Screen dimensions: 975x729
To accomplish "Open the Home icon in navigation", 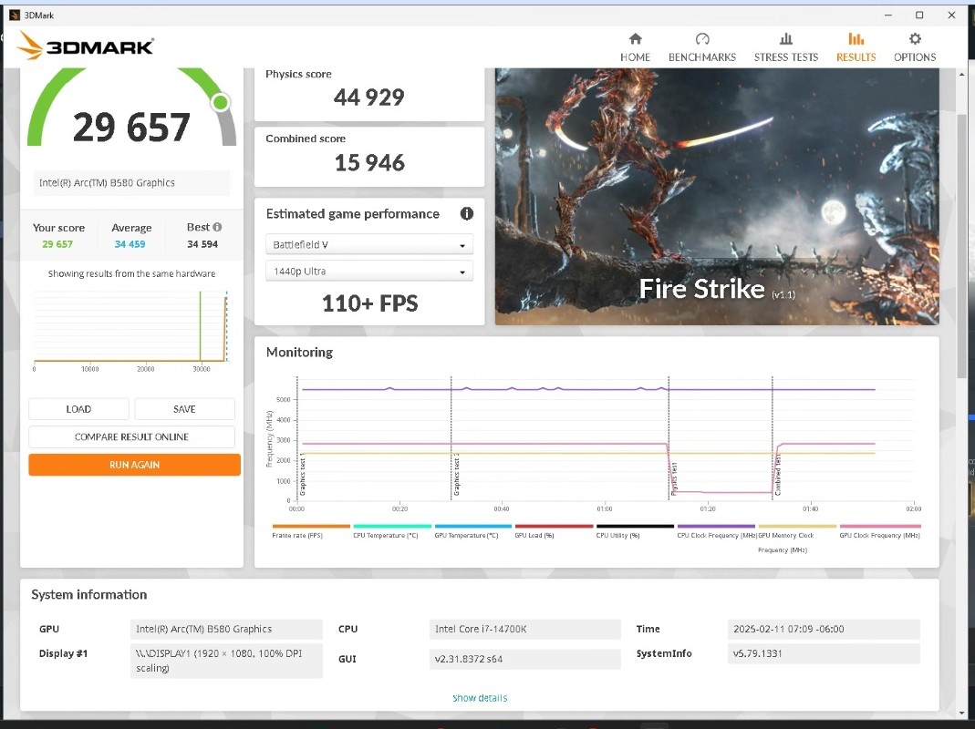I will click(635, 39).
